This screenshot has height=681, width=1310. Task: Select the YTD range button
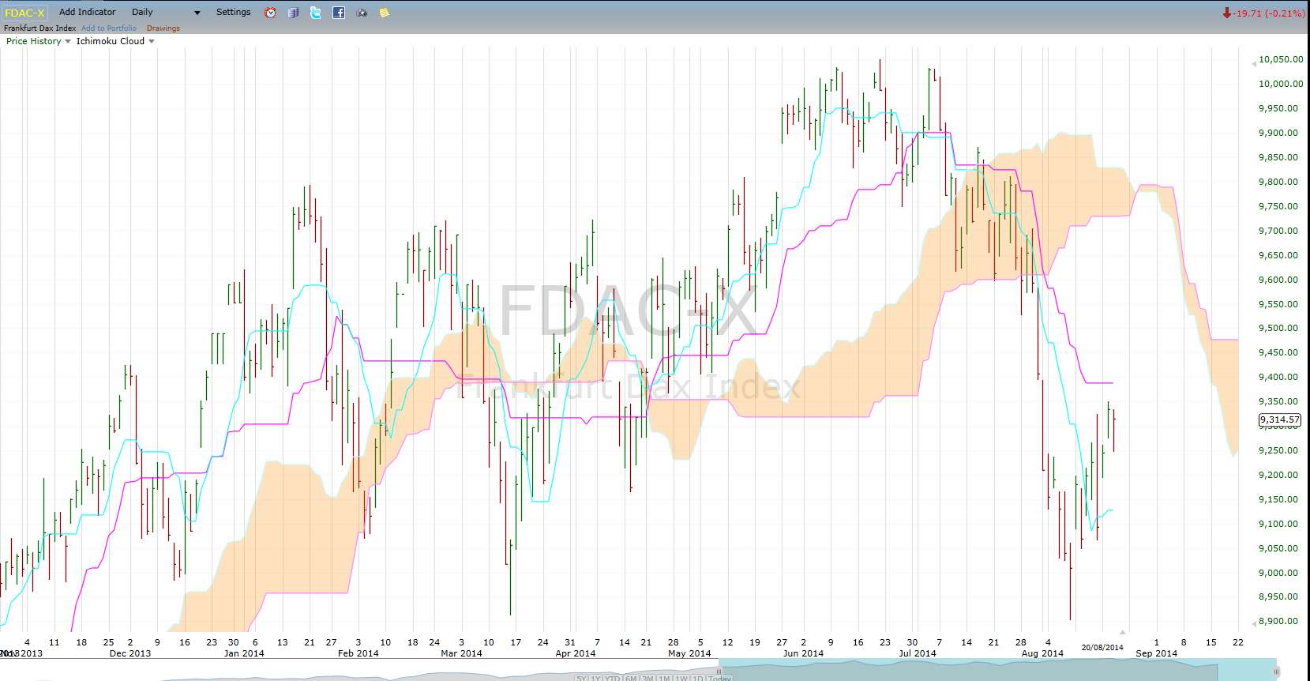point(612,678)
